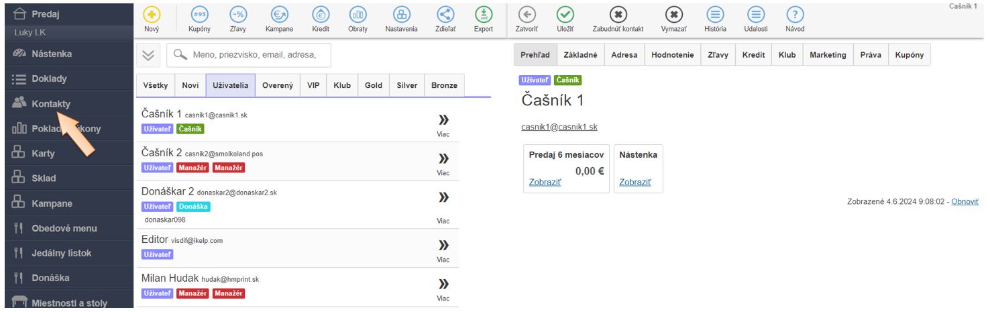This screenshot has height=312, width=990.
Task: Open Zľavy discounts toolbar icon
Action: pyautogui.click(x=237, y=15)
